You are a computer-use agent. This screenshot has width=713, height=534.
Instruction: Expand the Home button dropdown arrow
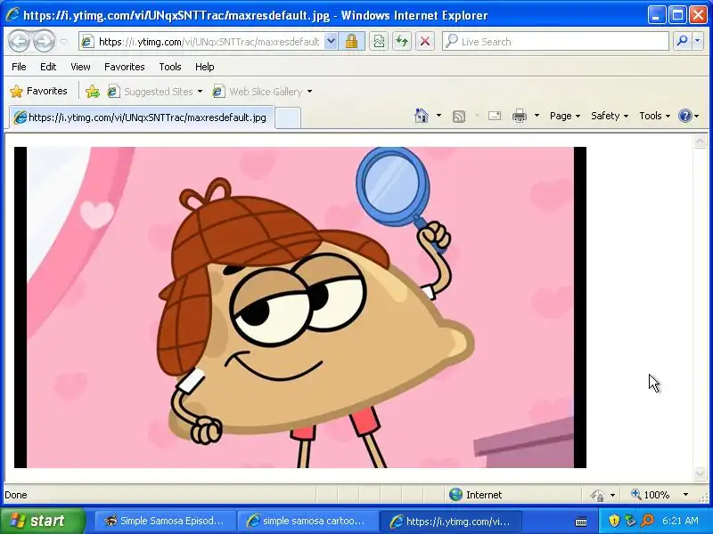click(x=438, y=116)
